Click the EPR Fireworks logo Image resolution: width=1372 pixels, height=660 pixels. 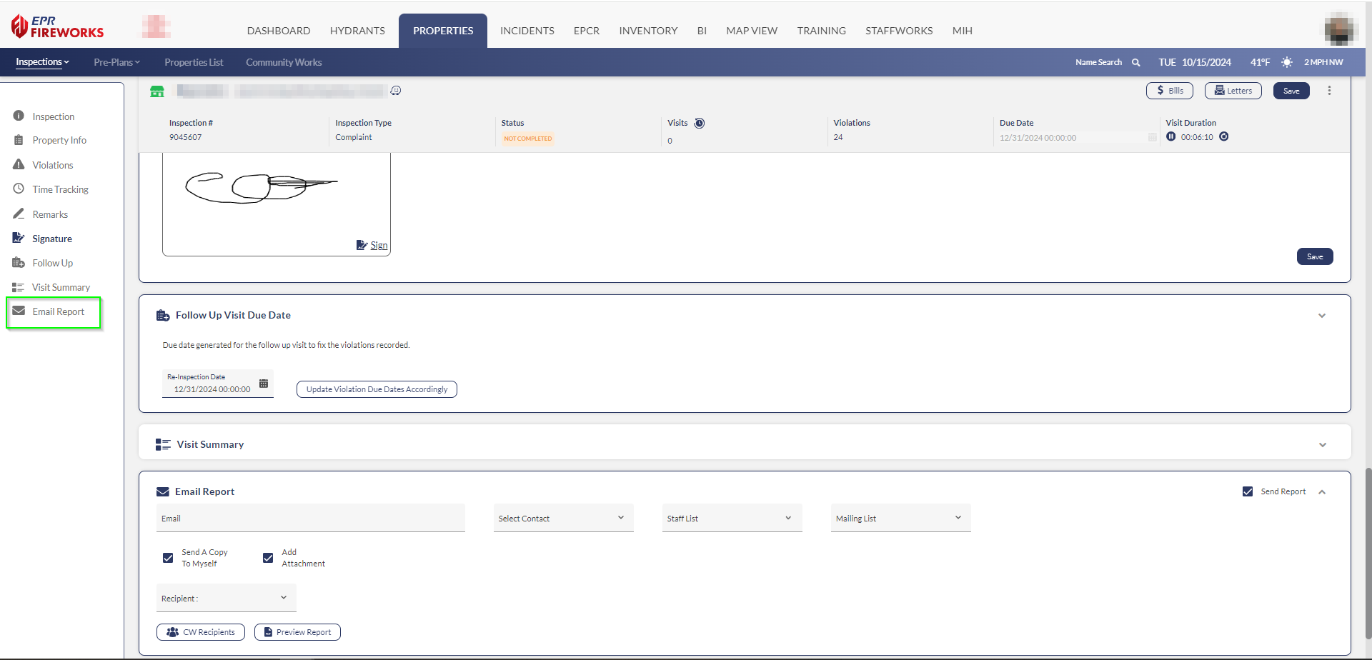(57, 27)
